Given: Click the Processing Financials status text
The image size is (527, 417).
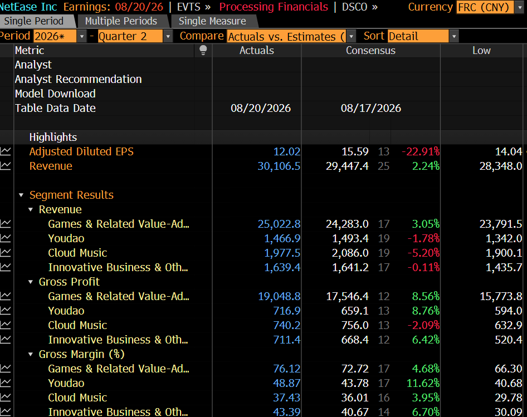Looking at the screenshot, I should (x=274, y=7).
